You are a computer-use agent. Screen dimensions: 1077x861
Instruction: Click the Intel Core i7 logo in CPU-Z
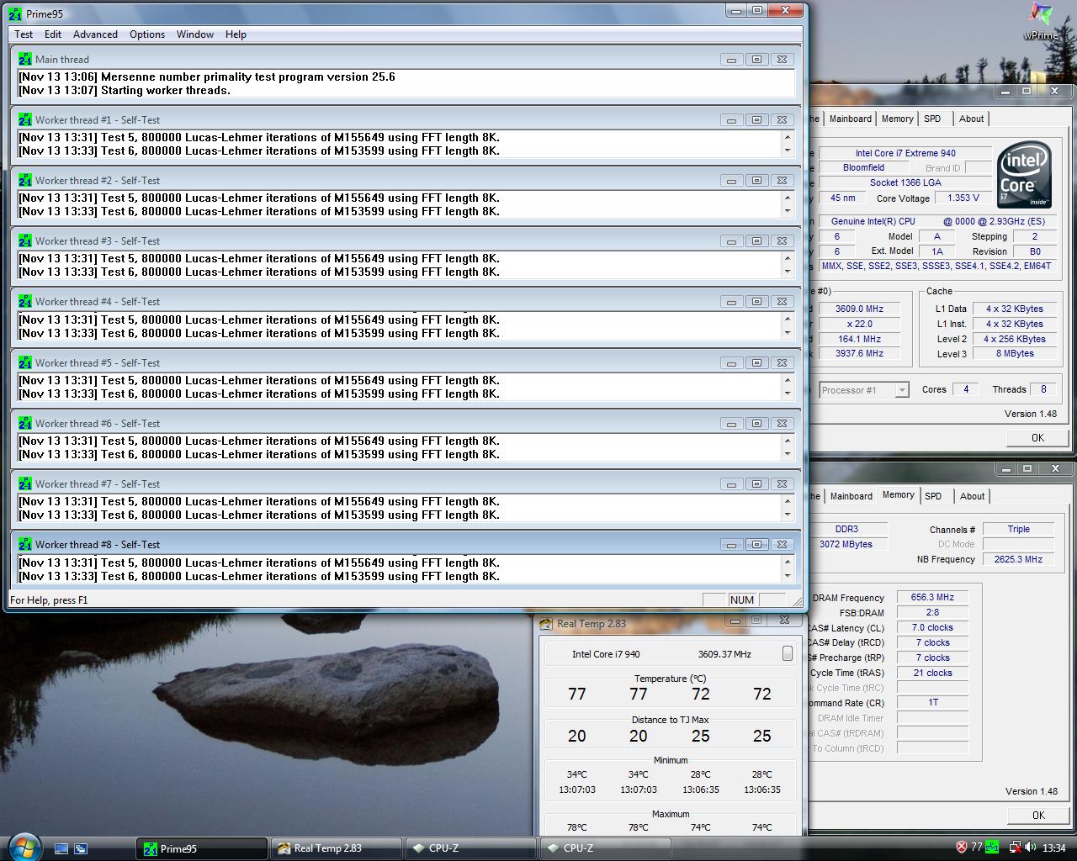[1024, 175]
